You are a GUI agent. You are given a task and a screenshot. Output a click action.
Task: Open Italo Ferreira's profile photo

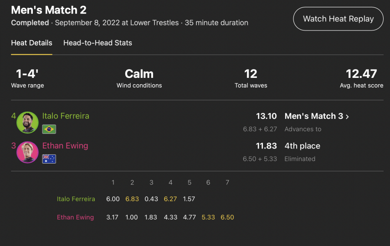[x=27, y=123]
